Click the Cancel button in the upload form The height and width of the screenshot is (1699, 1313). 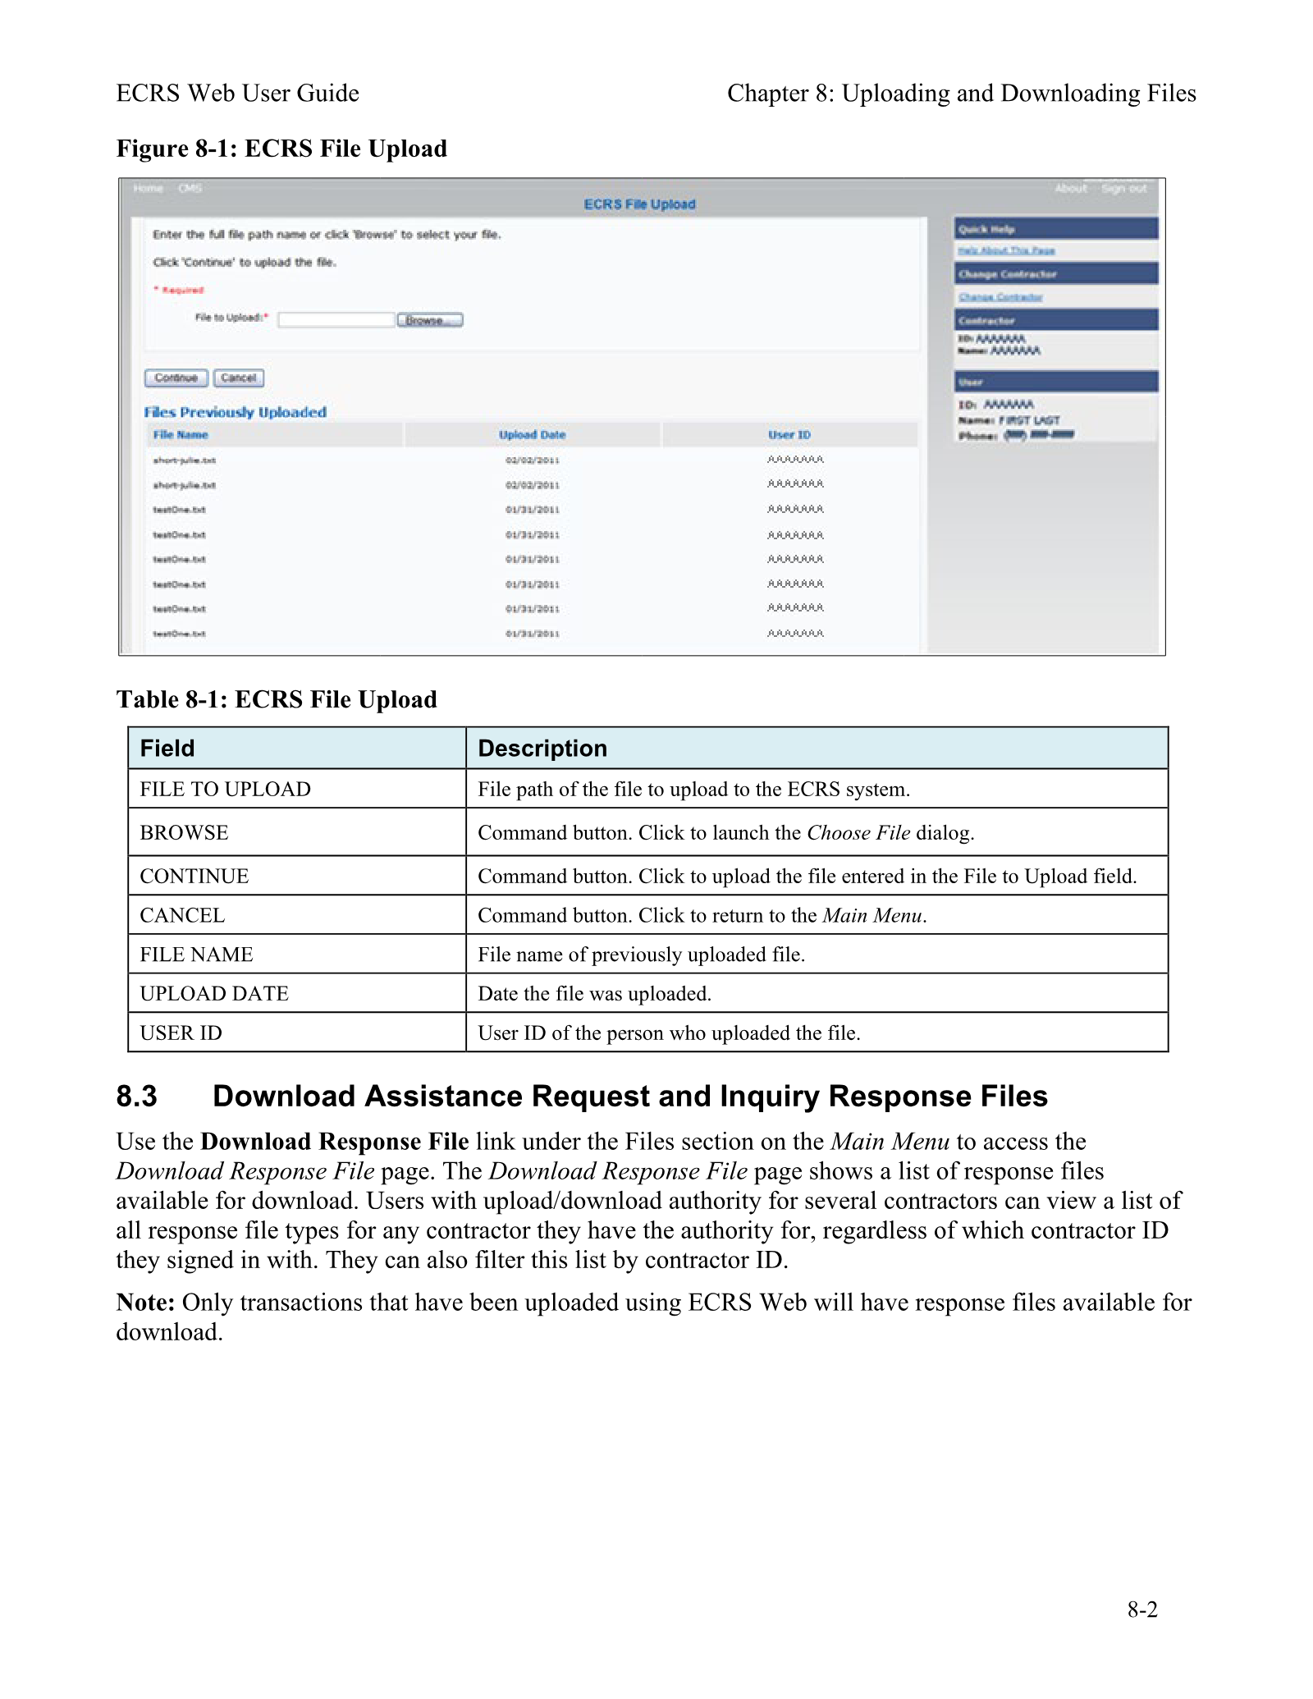(x=239, y=378)
